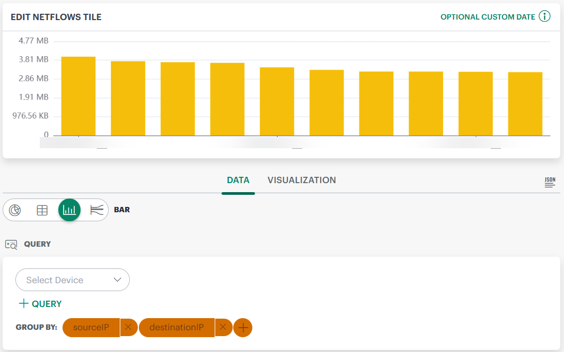Screen dimensions: 564x352
Task: Select the bar chart icon
Action: (x=69, y=210)
